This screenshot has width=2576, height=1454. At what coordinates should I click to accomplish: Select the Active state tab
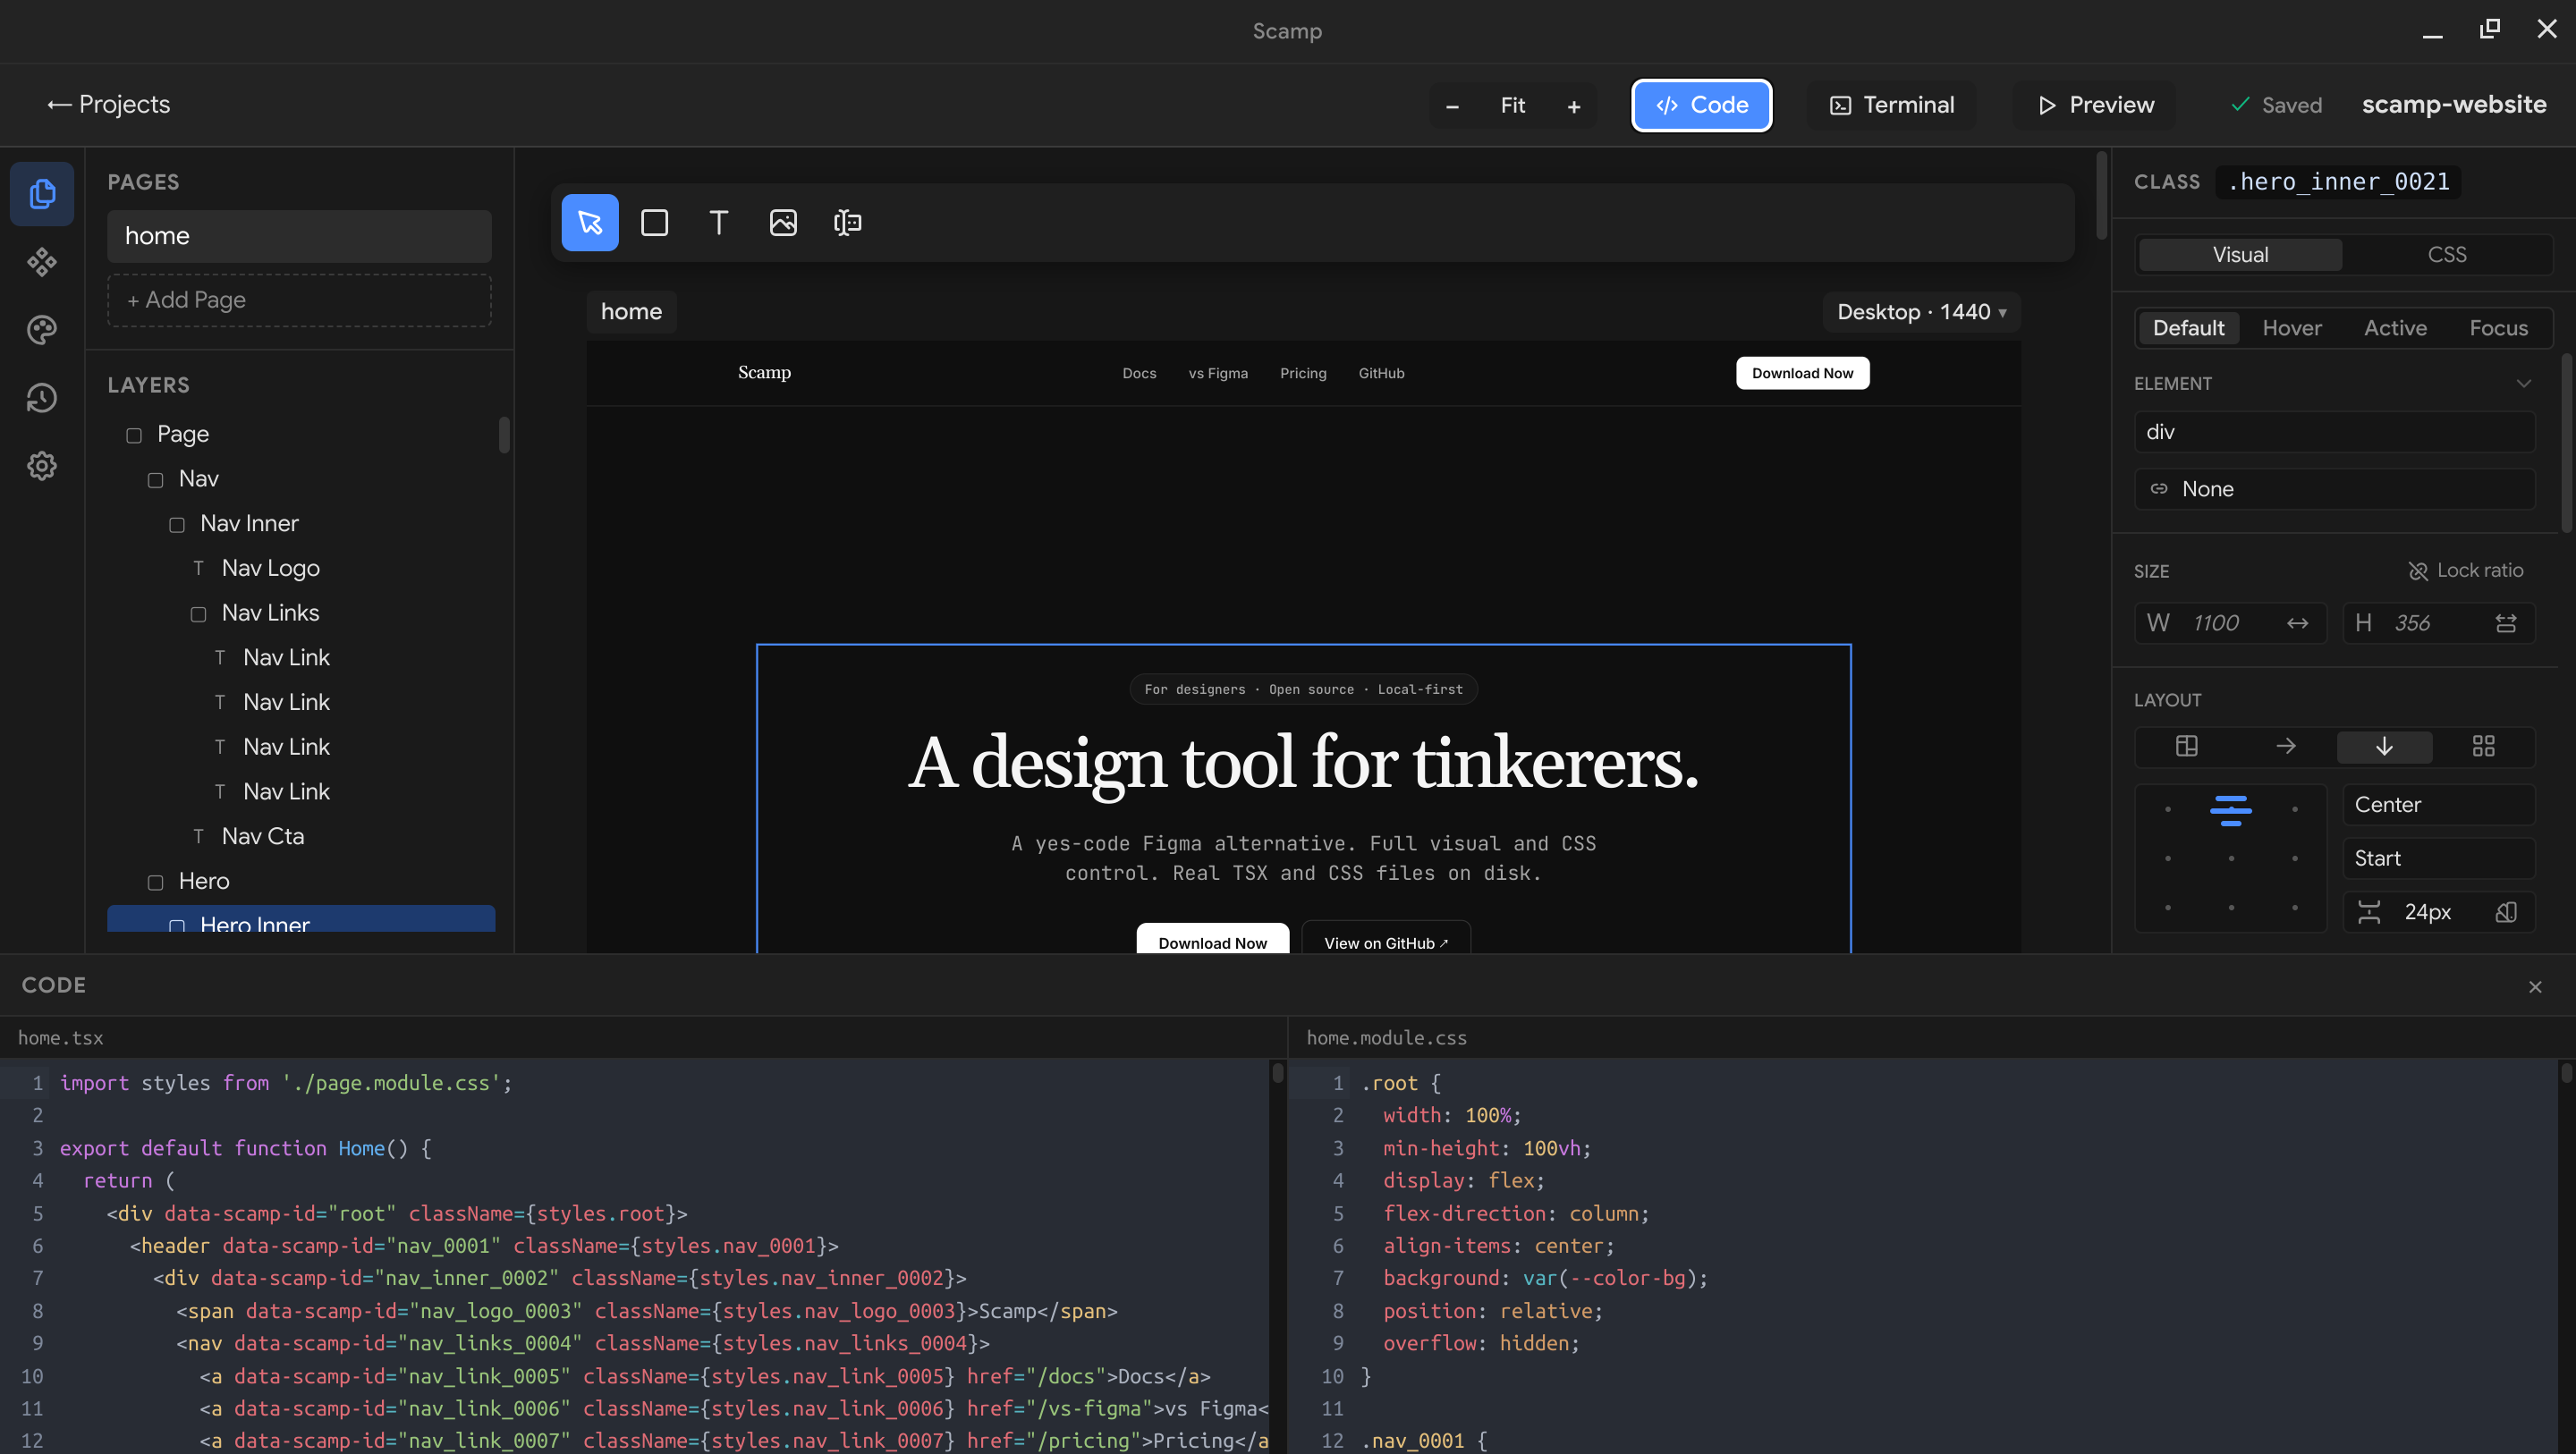click(x=2395, y=328)
